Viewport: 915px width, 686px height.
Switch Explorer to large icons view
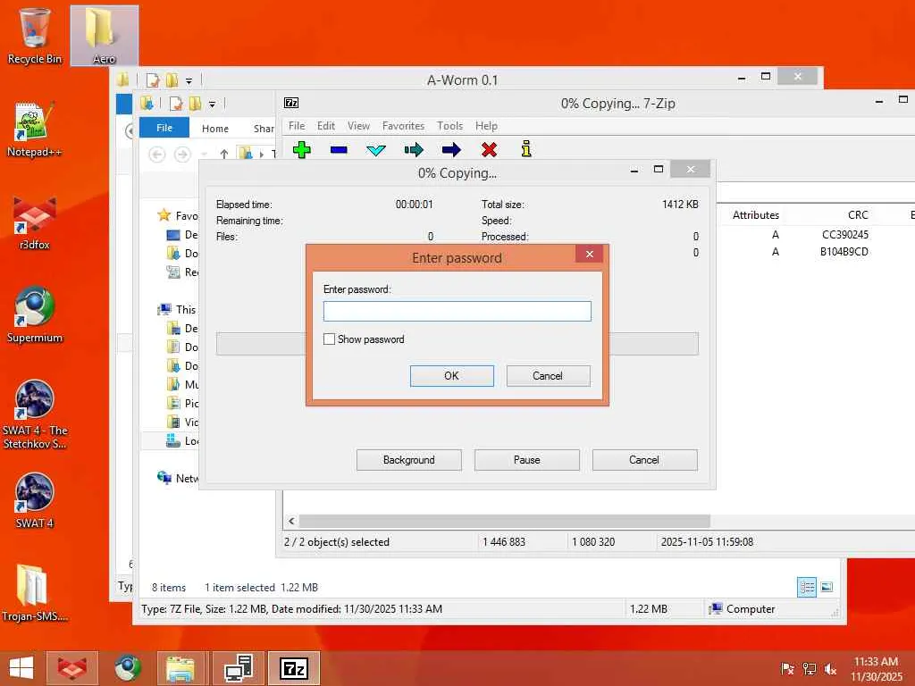(x=827, y=587)
